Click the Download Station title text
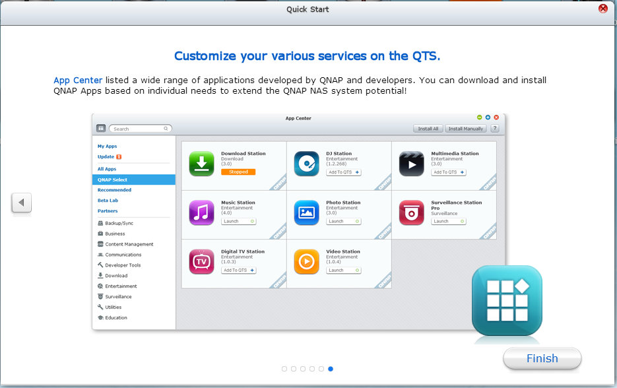This screenshot has width=617, height=388. pyautogui.click(x=244, y=154)
